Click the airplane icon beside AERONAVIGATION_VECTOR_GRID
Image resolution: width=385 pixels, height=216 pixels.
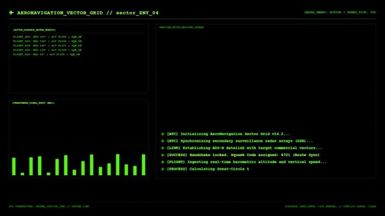click(11, 13)
